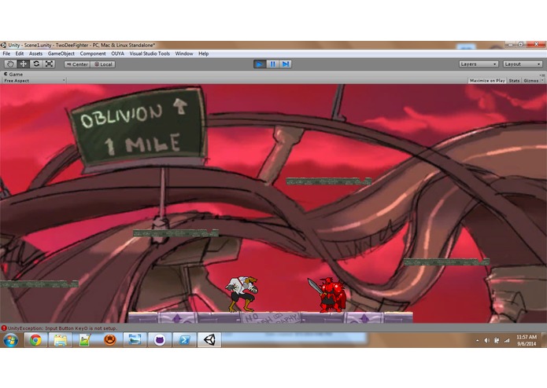This screenshot has width=547, height=388.
Task: Toggle the Stats overlay
Action: coord(514,81)
